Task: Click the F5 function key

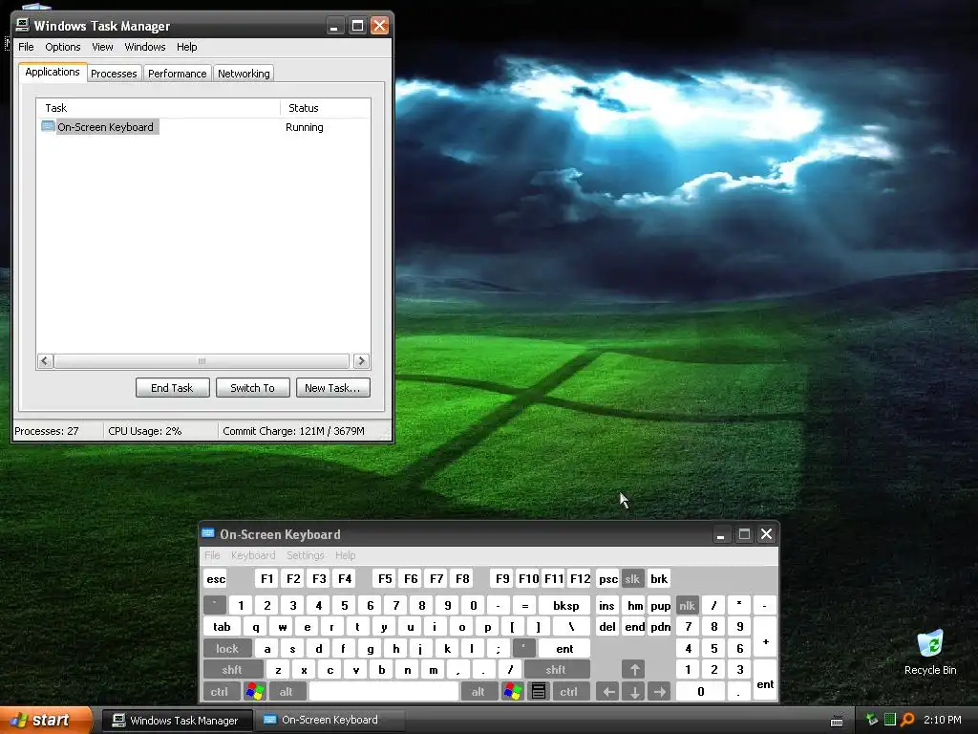Action: click(385, 578)
